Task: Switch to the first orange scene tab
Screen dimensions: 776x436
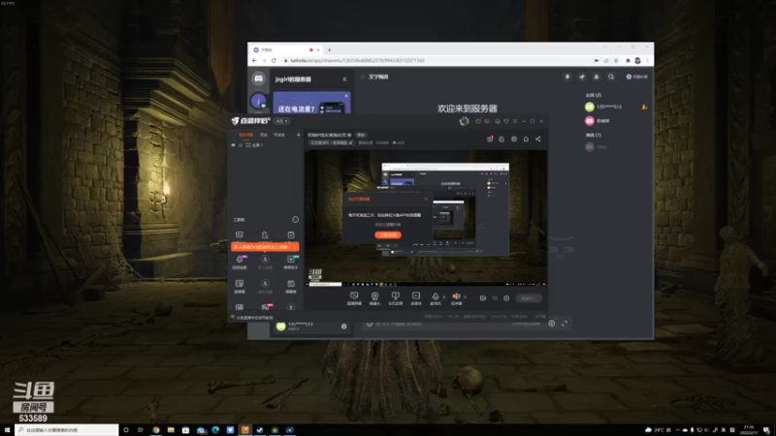Action: pos(246,135)
